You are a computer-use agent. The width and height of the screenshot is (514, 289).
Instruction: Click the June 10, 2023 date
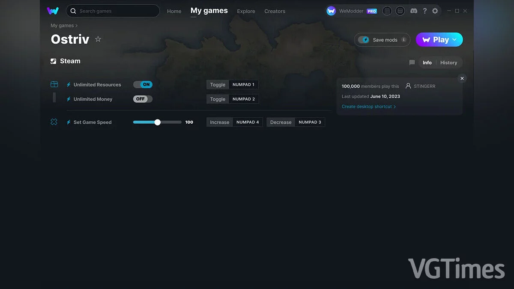(385, 96)
